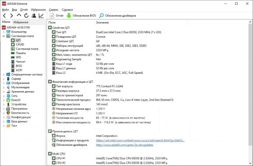Collapse the Системная плата tree node
Screen dimensions: 253x166
coord(4,36)
